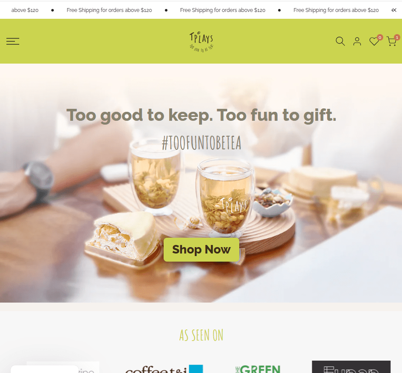Viewport: 402px width, 373px height.
Task: Click the dark black press logo
Action: click(351, 367)
